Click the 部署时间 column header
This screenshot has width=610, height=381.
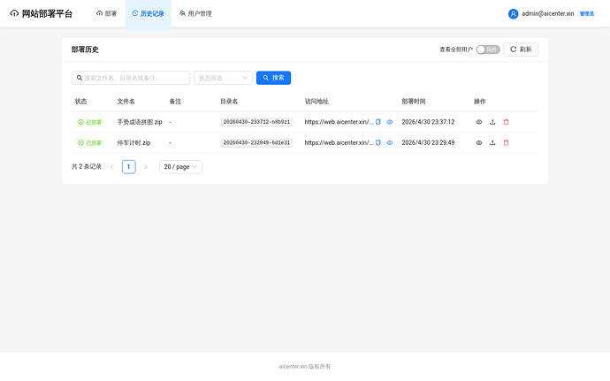tap(414, 101)
